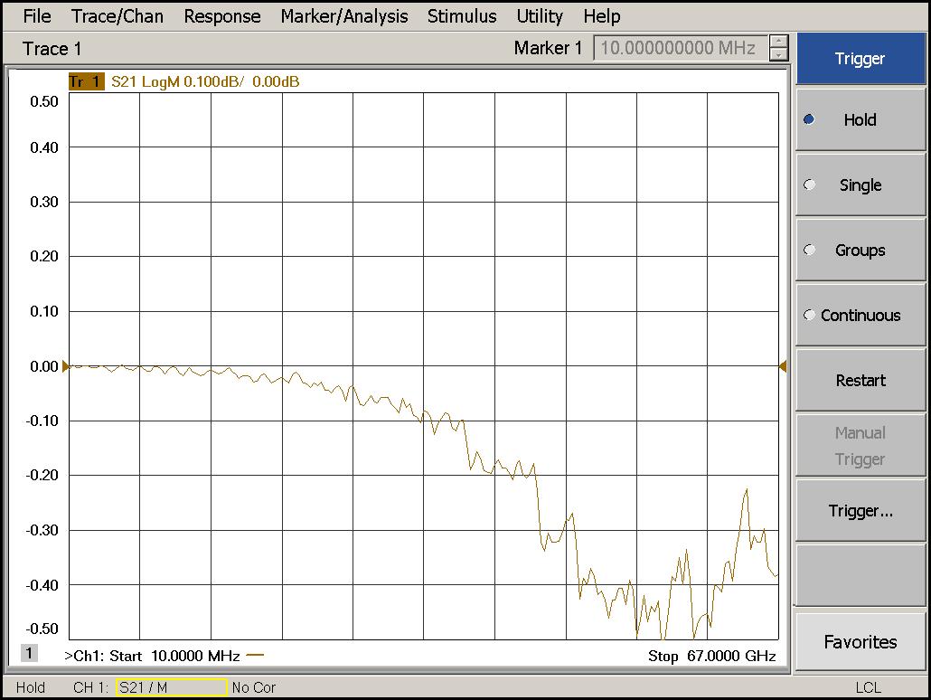Viewport: 931px width, 700px height.
Task: Select the Continuous trigger radio option
Action: click(x=860, y=315)
